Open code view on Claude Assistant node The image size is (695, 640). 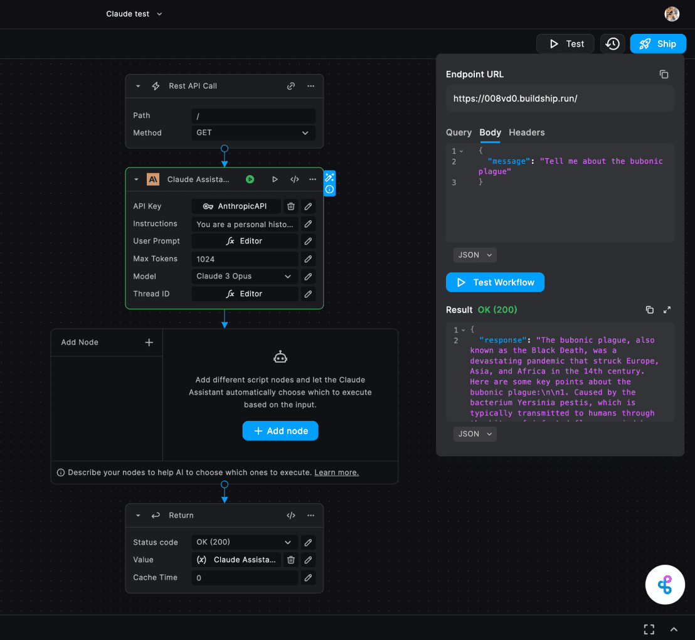pyautogui.click(x=294, y=179)
